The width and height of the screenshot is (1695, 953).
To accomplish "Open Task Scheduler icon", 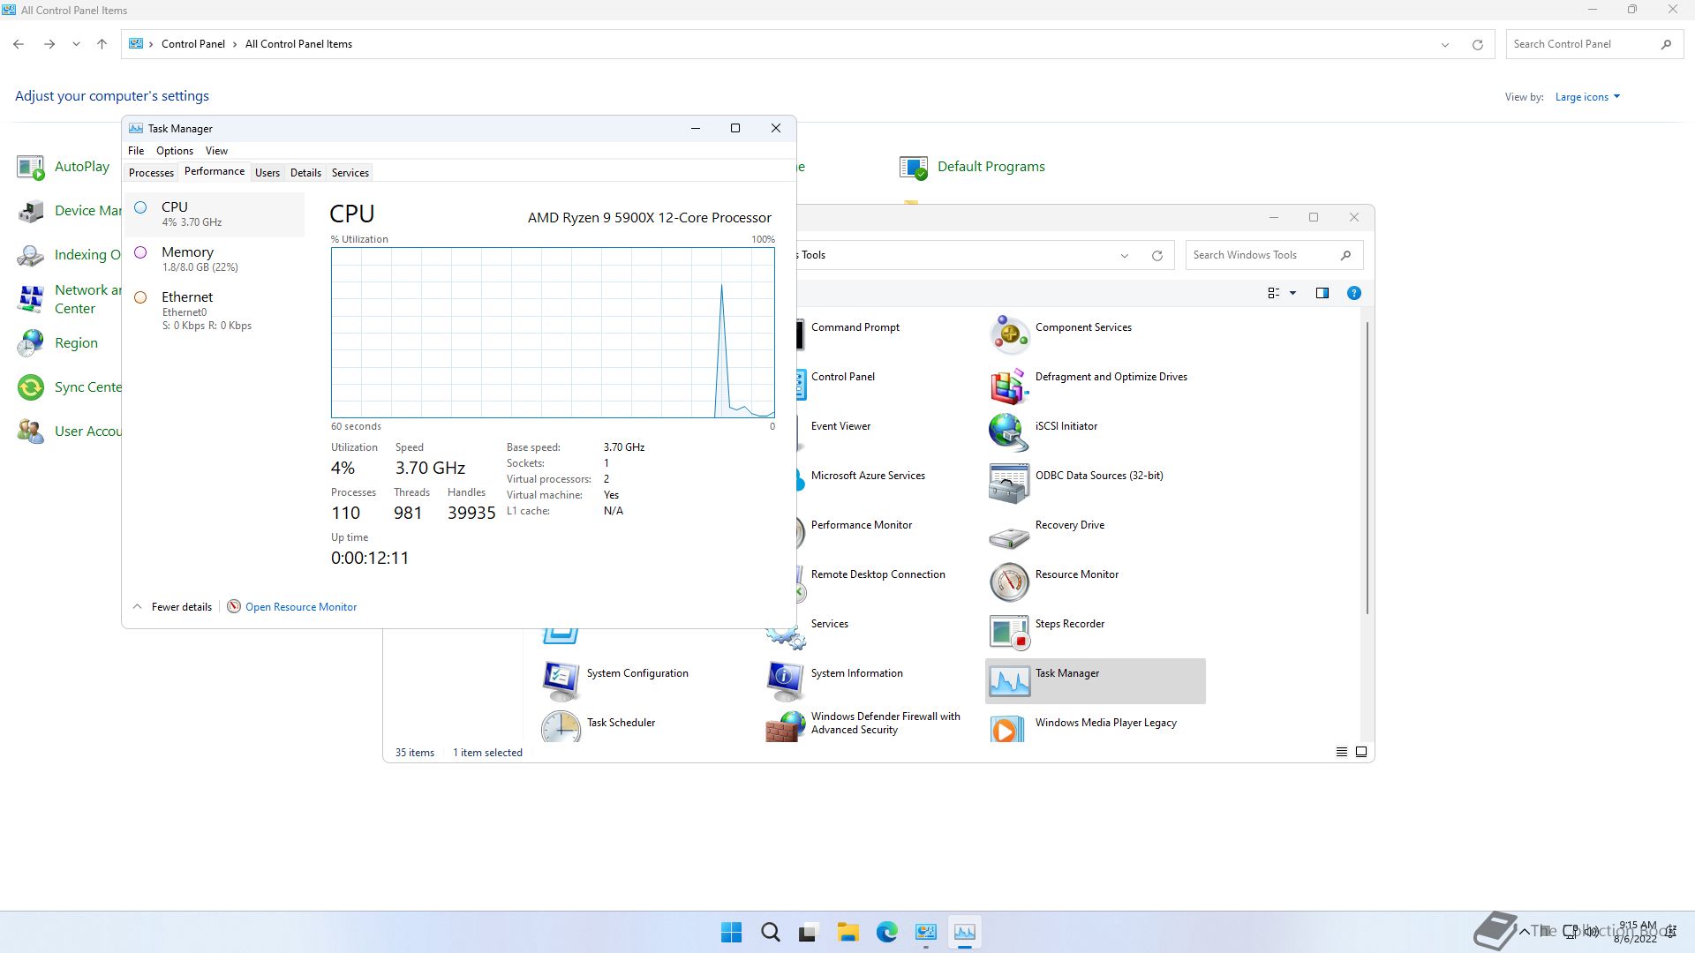I will coord(561,727).
